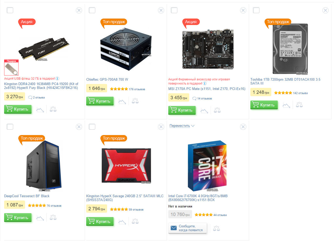The height and width of the screenshot is (241, 334).
Task: Remove Toshiba 1TB hard drive from list
Action: 325,10
